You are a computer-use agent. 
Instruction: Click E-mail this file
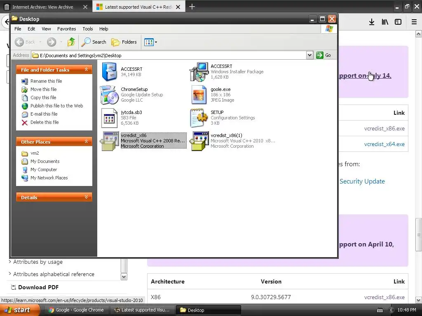44,114
